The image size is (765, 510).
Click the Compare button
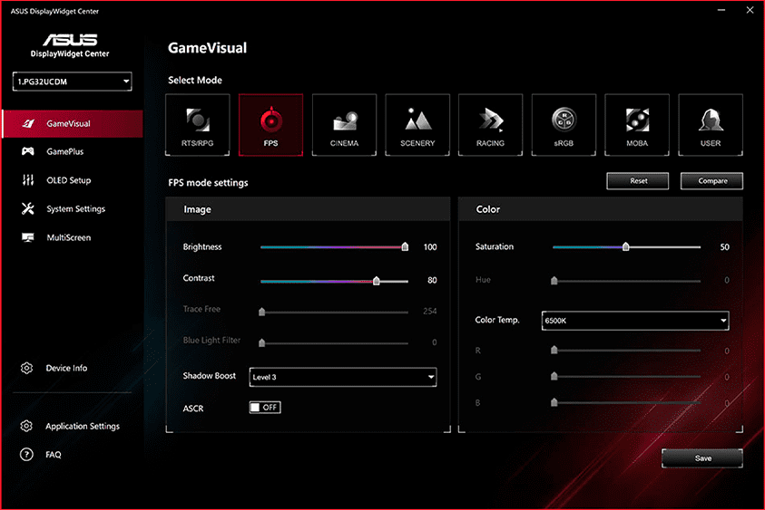[711, 180]
